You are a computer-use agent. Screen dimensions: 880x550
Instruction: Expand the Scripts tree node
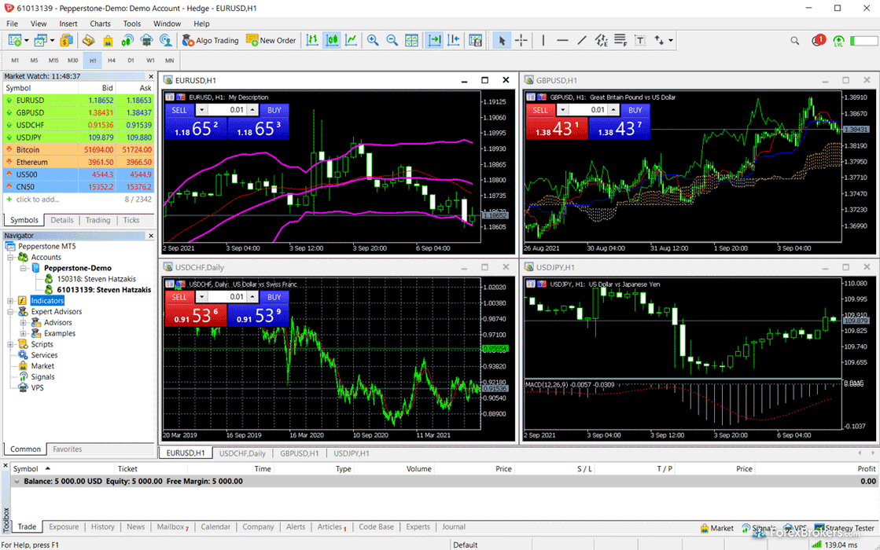[x=10, y=344]
